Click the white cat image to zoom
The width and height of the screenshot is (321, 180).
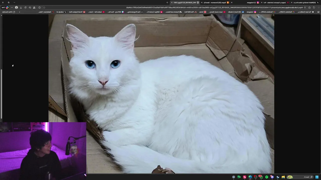161,94
